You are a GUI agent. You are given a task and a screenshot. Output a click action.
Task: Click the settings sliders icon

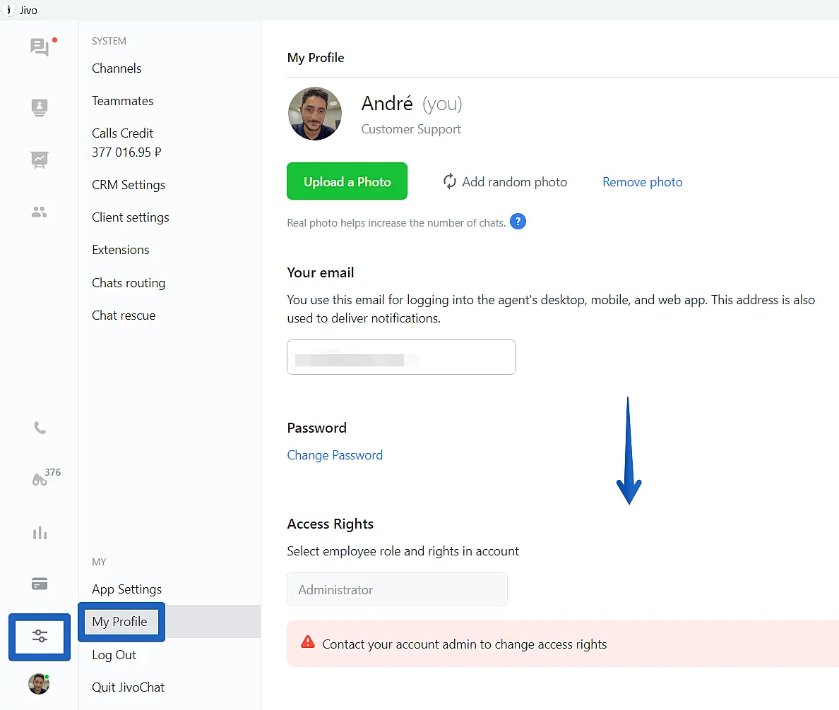[x=40, y=637]
